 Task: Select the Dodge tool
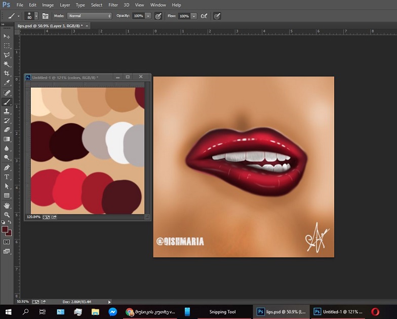(x=7, y=157)
